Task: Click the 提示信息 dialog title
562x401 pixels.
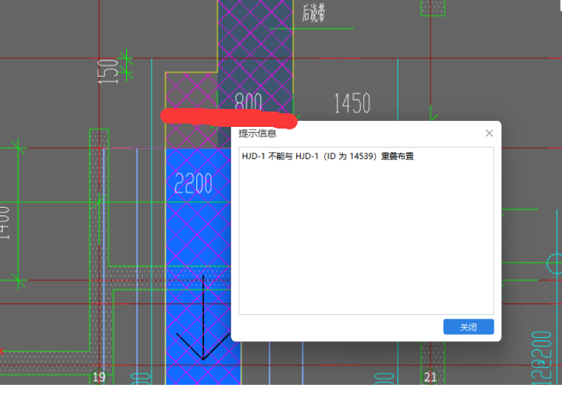Action: (258, 134)
